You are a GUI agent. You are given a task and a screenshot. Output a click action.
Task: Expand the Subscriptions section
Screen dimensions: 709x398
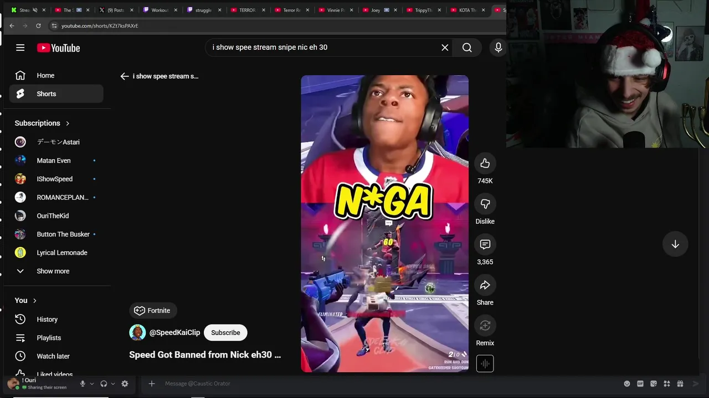(43, 123)
